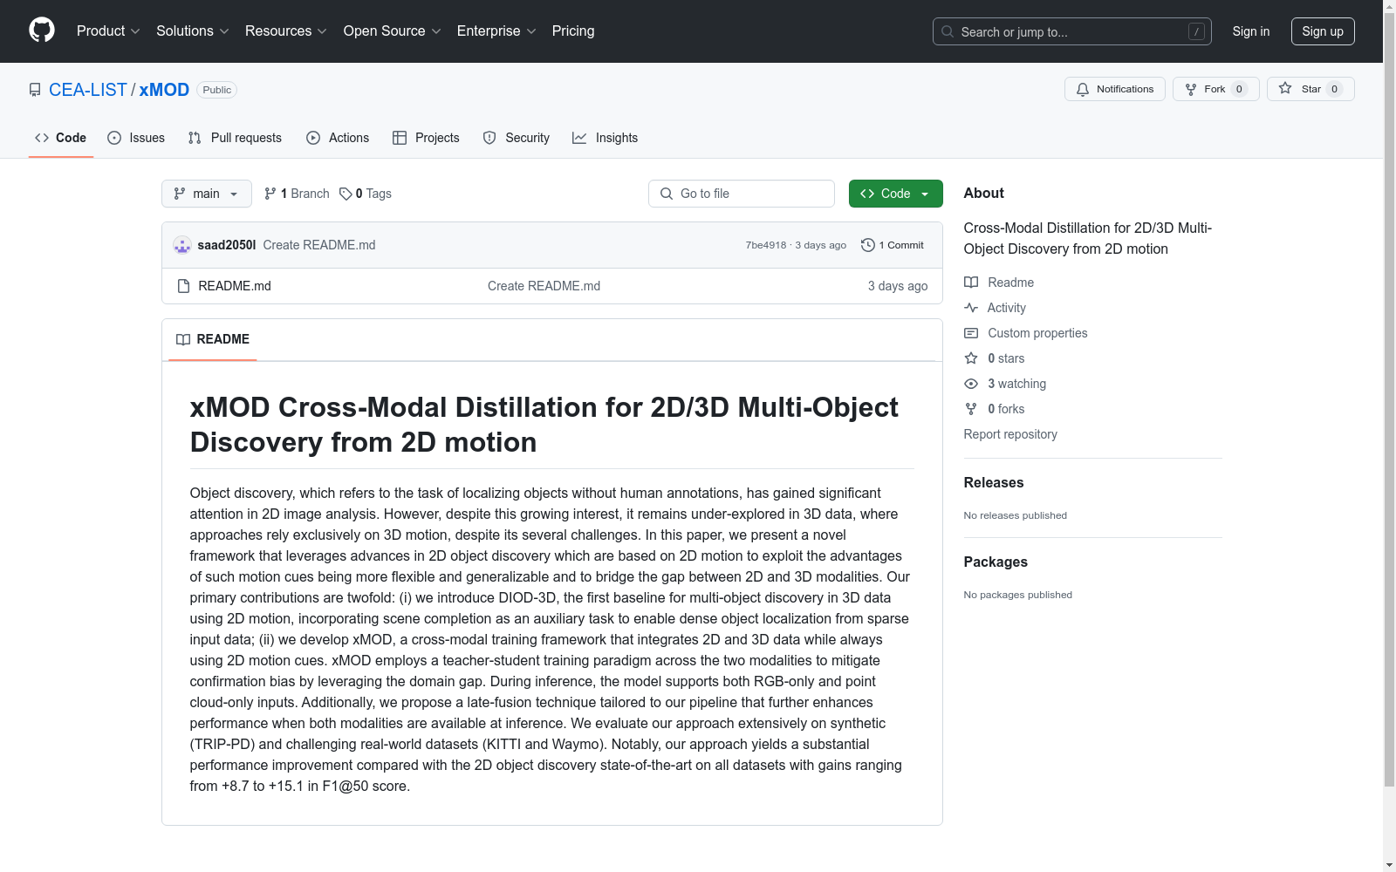Click the 1 Branch link

point(297,194)
